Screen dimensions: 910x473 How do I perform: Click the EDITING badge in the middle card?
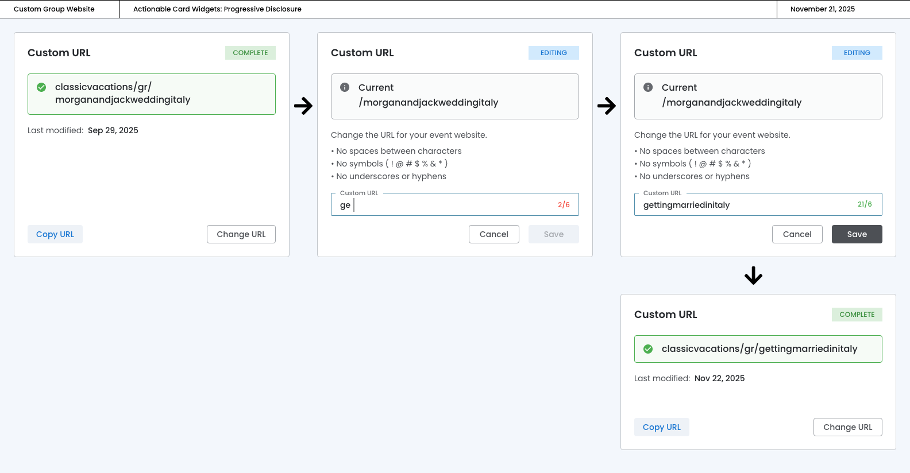coord(553,53)
